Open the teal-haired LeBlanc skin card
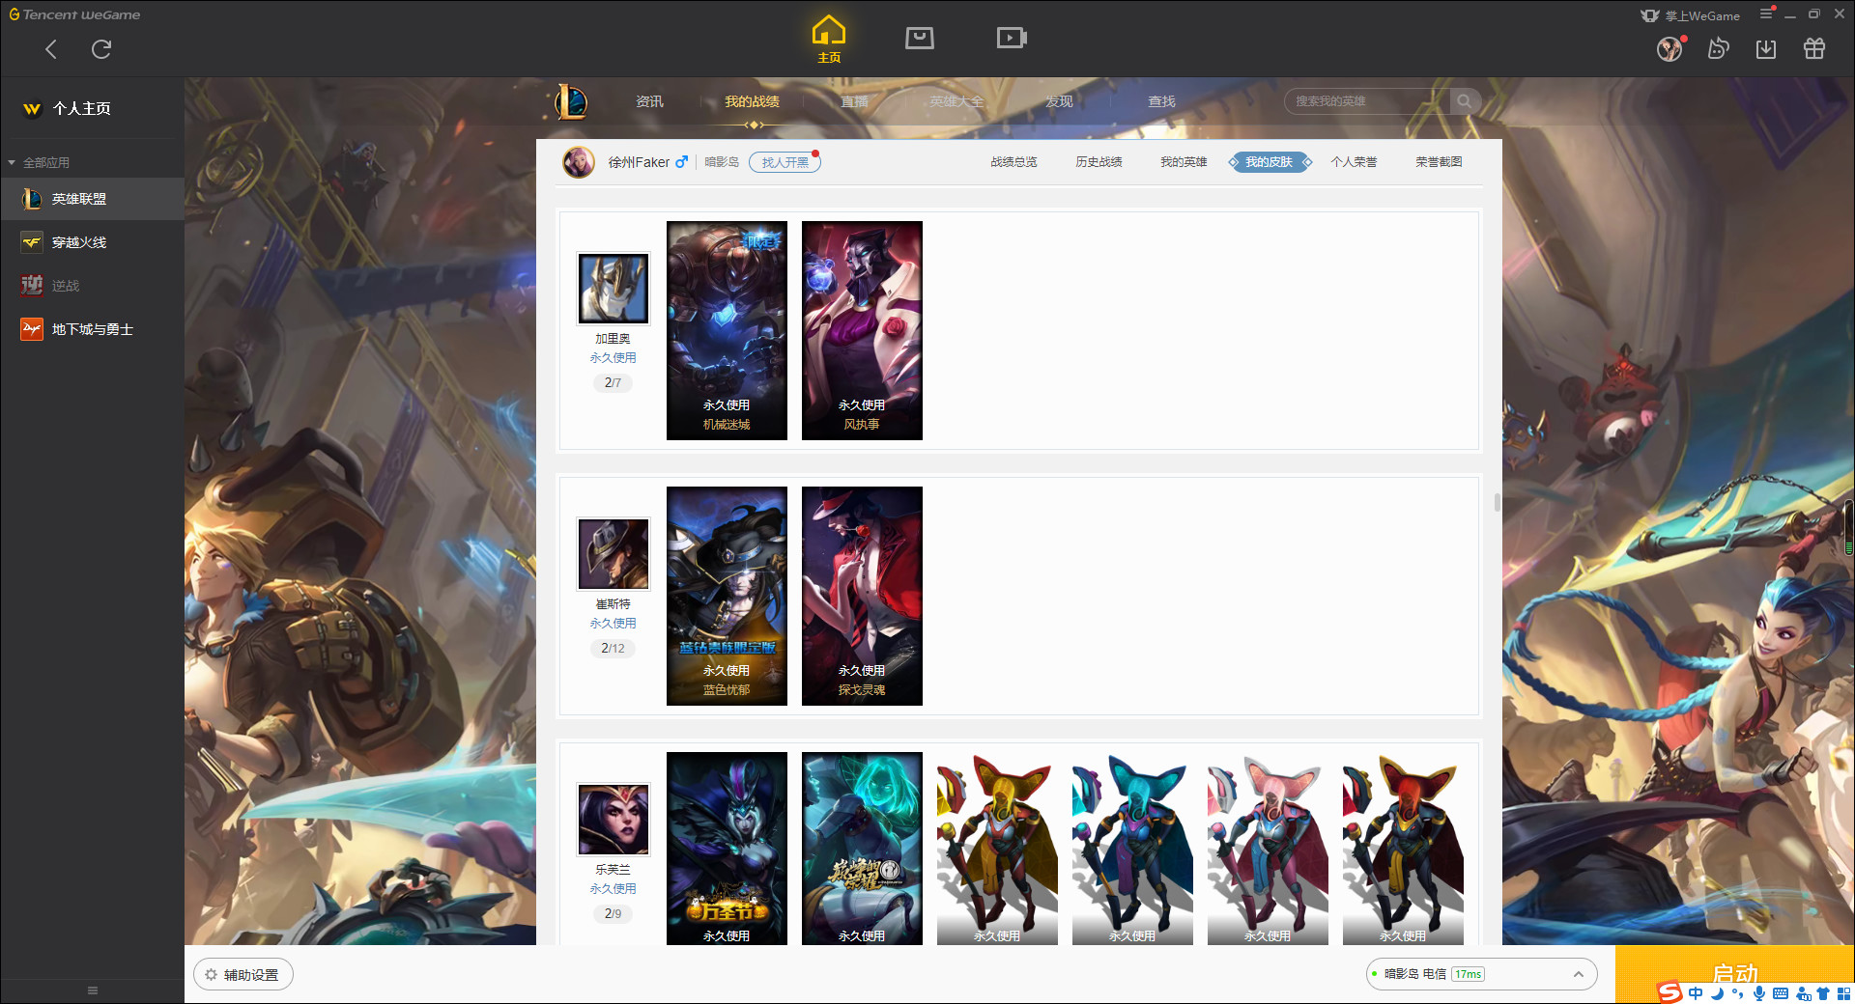 tap(862, 849)
